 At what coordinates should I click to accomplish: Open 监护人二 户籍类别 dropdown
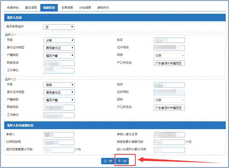tap(59, 100)
